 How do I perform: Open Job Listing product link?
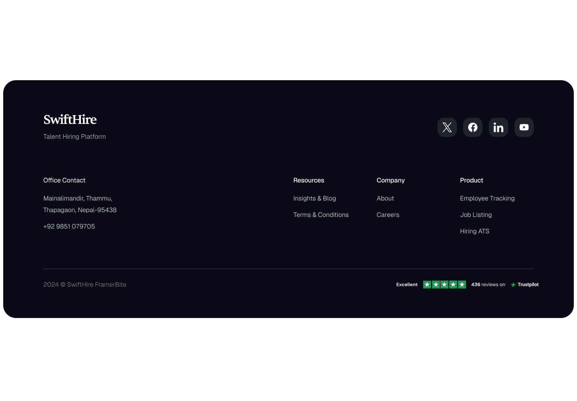click(476, 215)
